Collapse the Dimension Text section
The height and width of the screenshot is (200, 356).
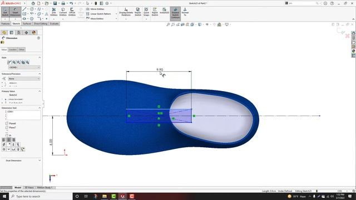tap(39, 108)
